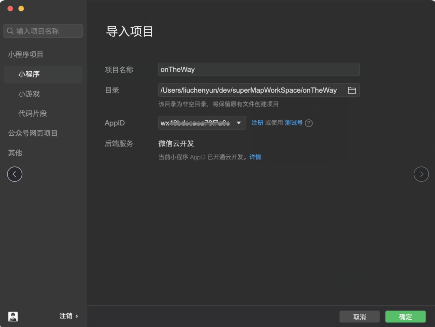Click the question mark help icon
This screenshot has width=435, height=327.
click(x=309, y=123)
